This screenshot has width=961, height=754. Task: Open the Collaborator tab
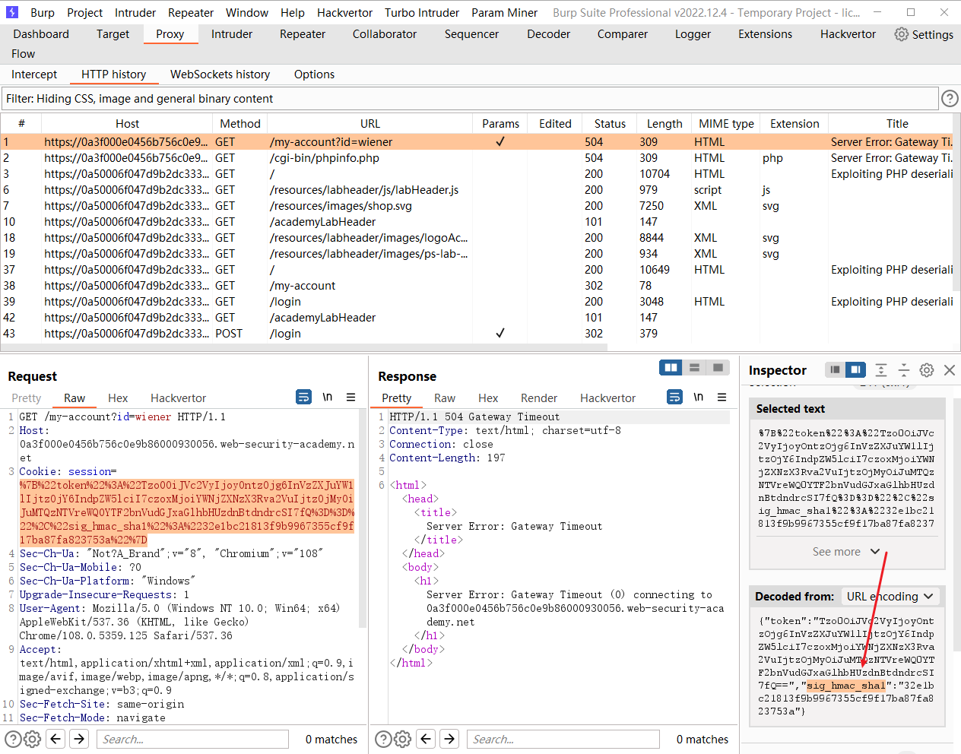coord(385,34)
